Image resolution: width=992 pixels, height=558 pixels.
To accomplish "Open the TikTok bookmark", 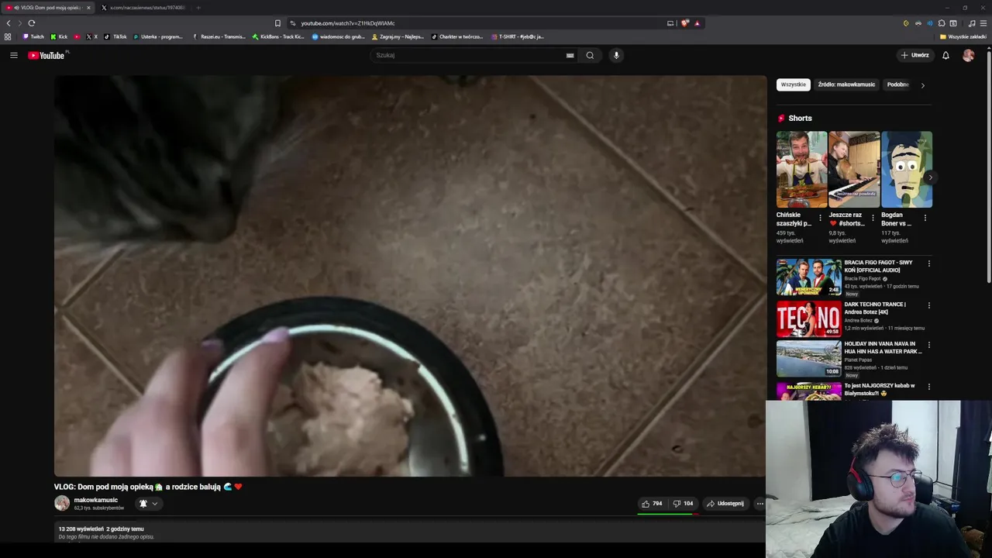I will click(115, 36).
